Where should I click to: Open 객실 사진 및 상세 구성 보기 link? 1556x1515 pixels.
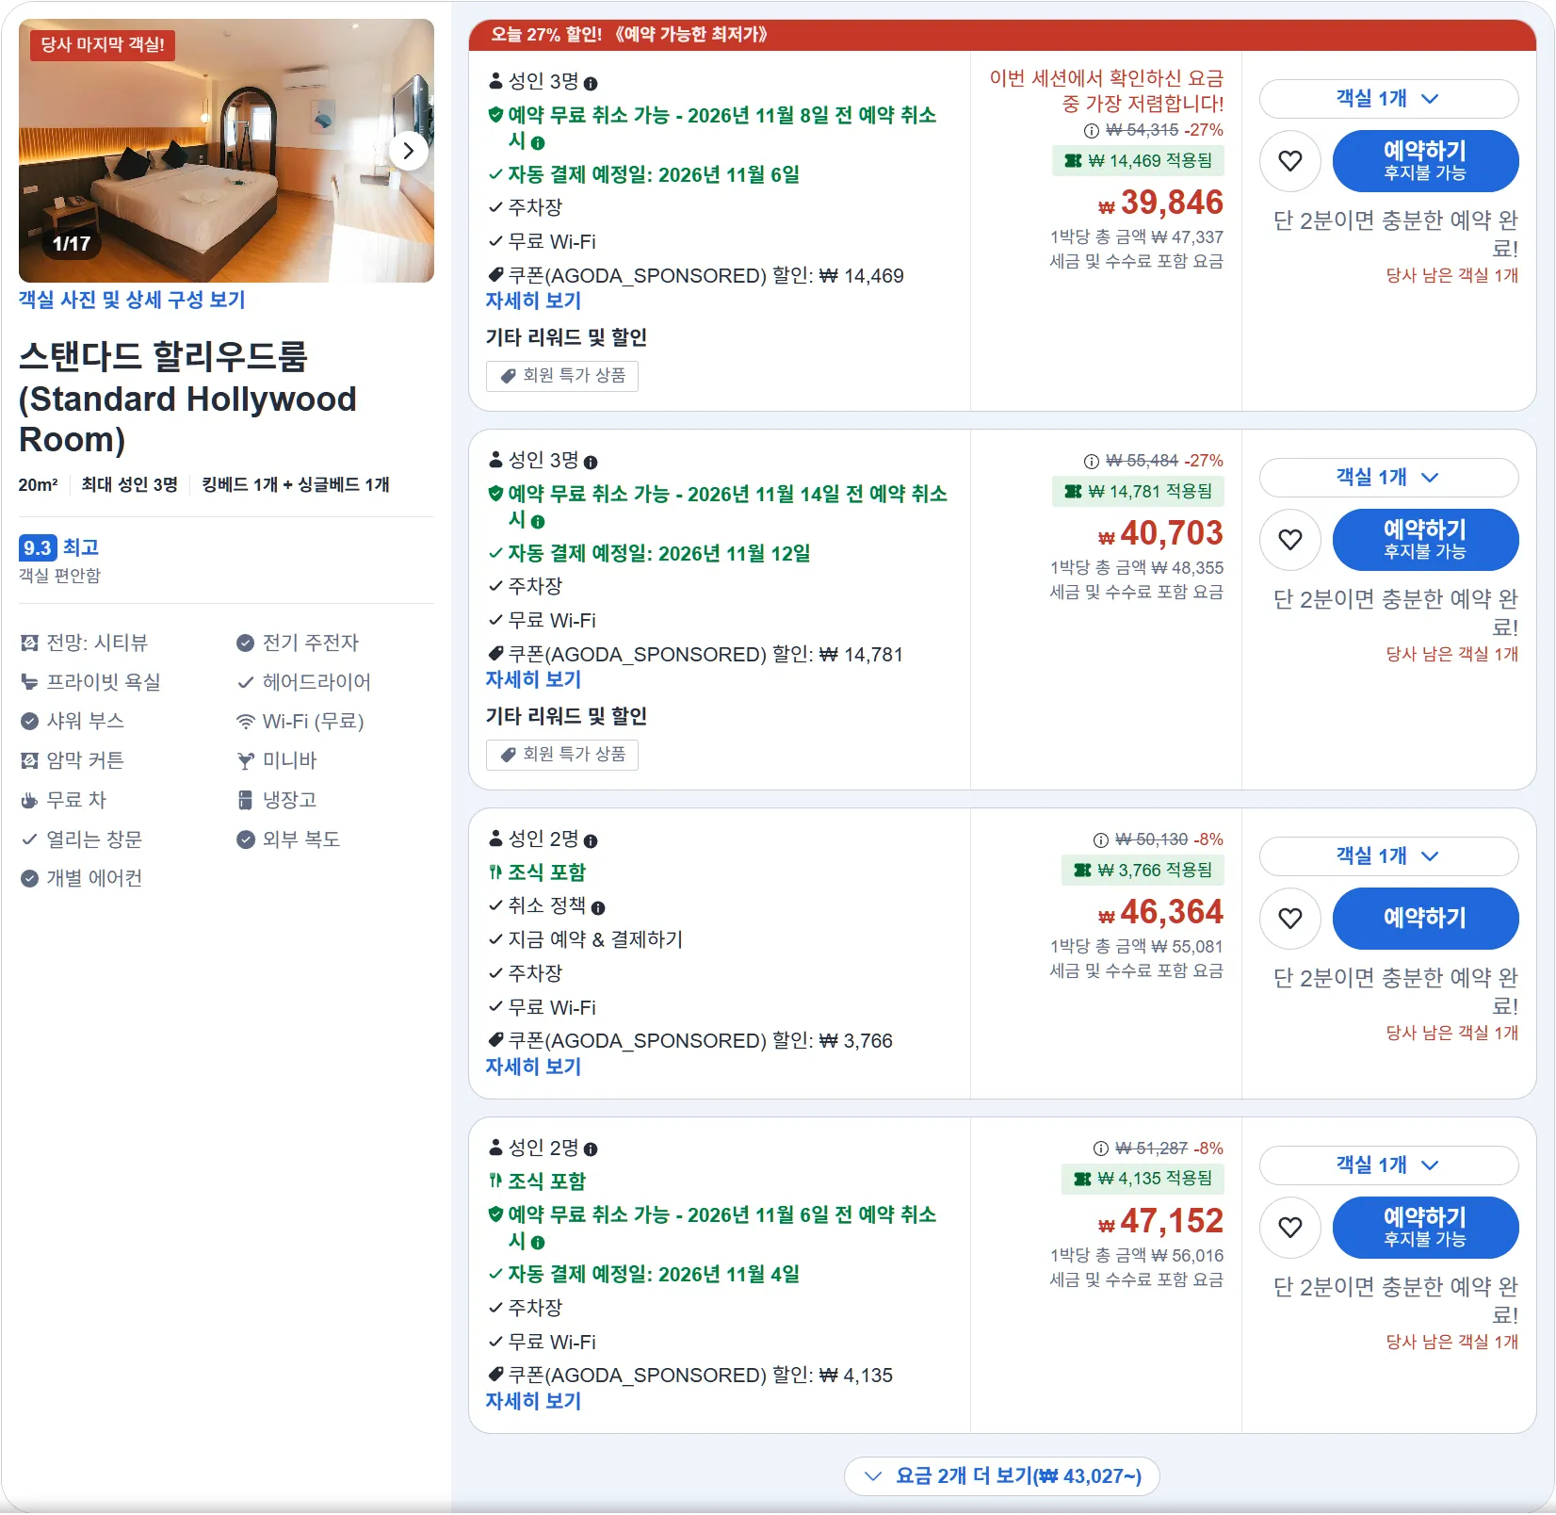click(132, 300)
